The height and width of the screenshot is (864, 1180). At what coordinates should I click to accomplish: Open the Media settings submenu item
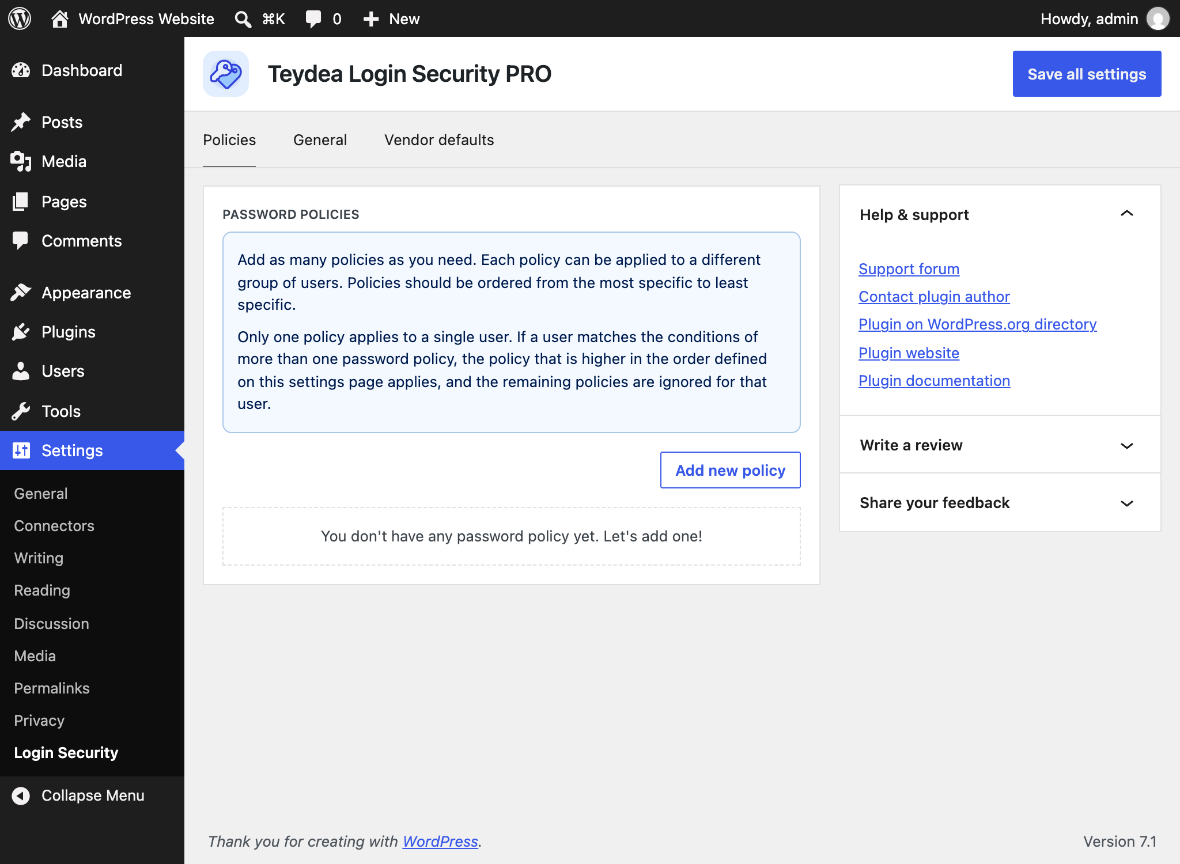click(x=35, y=656)
